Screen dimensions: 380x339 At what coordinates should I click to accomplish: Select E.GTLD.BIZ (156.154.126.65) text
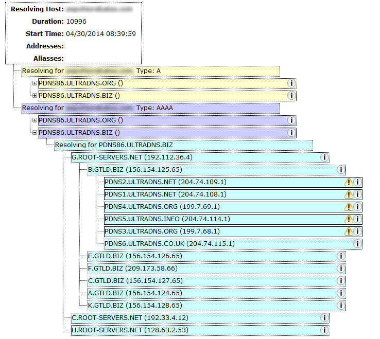tap(135, 256)
